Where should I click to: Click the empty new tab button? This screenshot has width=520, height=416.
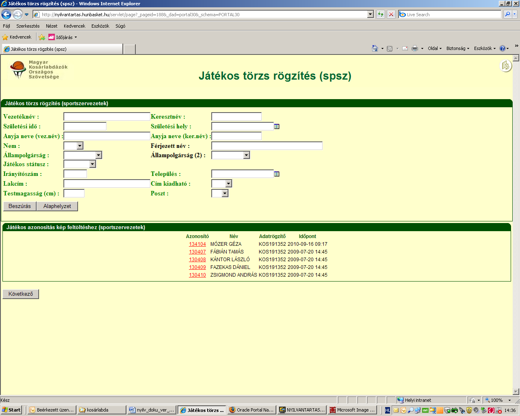(x=129, y=50)
